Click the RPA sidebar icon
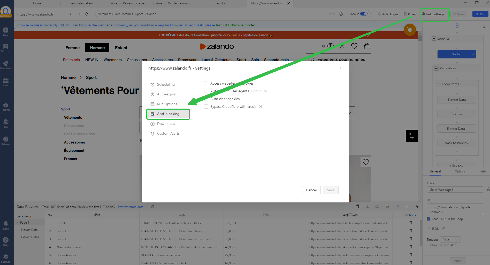This screenshot has width=490, height=265. click(x=6, y=123)
